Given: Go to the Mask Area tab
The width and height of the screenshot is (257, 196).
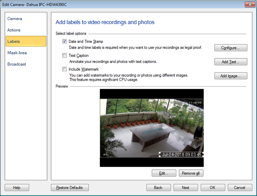Looking at the screenshot, I should pos(17,53).
